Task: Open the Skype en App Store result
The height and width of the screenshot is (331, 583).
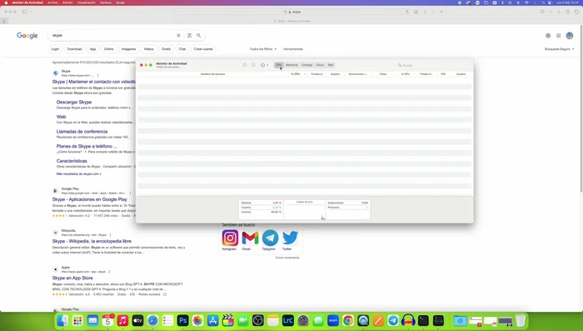Action: 72,278
